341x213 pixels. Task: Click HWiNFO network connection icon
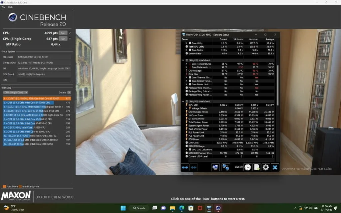tap(226, 167)
